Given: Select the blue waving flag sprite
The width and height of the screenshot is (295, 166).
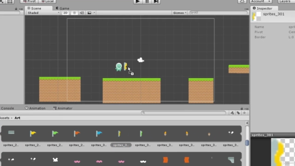Looking at the screenshot, I should 99,133.
